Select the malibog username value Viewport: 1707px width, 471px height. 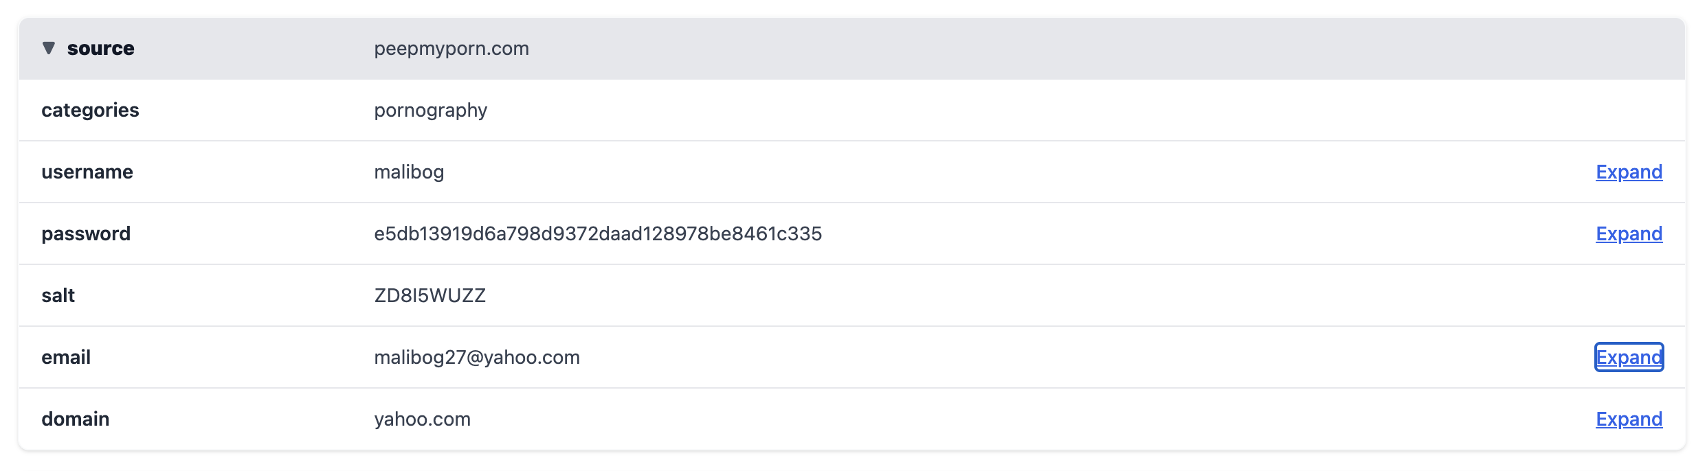[x=409, y=172]
